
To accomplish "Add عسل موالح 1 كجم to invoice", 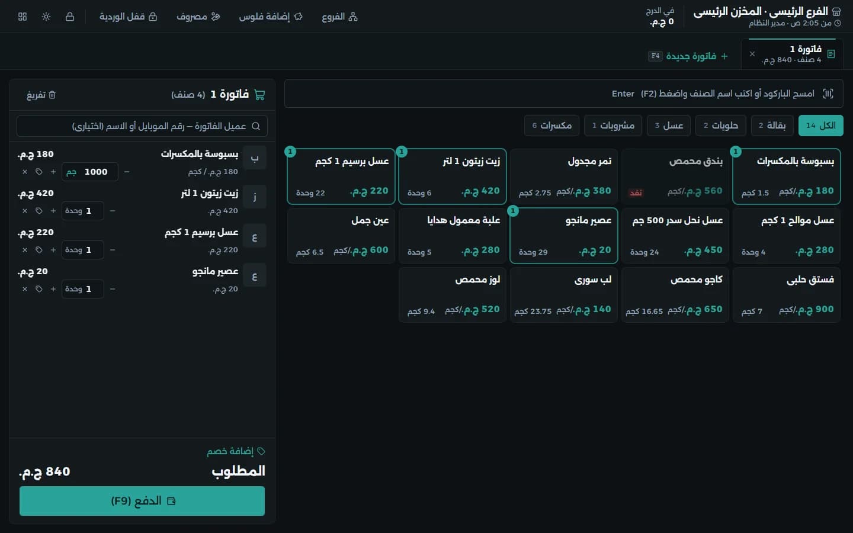I will (787, 236).
